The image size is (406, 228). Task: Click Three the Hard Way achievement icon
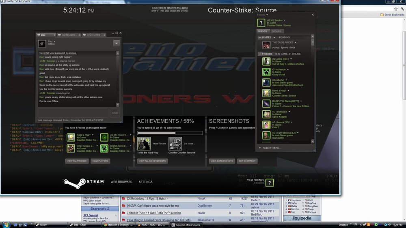(144, 144)
